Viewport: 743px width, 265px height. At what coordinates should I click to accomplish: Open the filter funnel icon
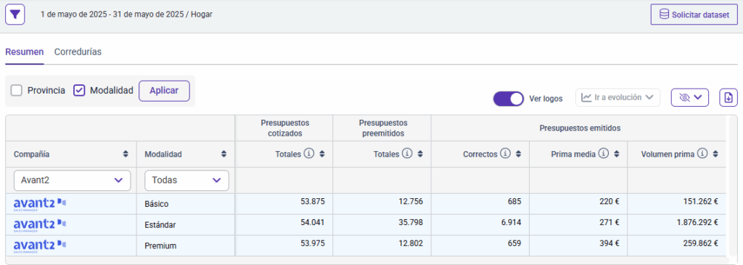tap(15, 15)
